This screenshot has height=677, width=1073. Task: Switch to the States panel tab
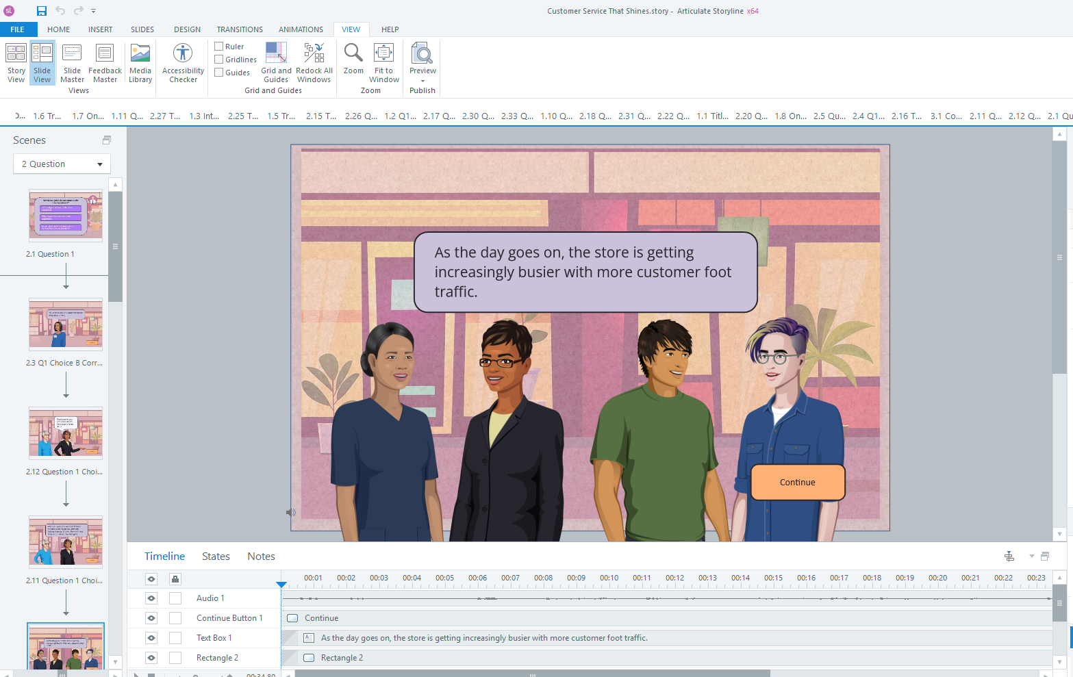point(216,557)
